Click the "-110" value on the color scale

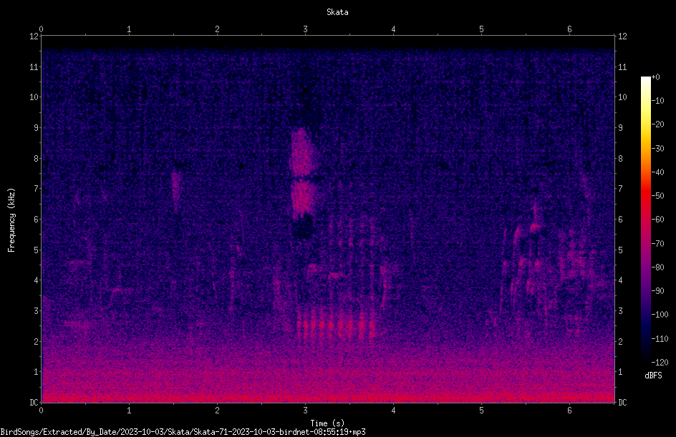coord(660,339)
